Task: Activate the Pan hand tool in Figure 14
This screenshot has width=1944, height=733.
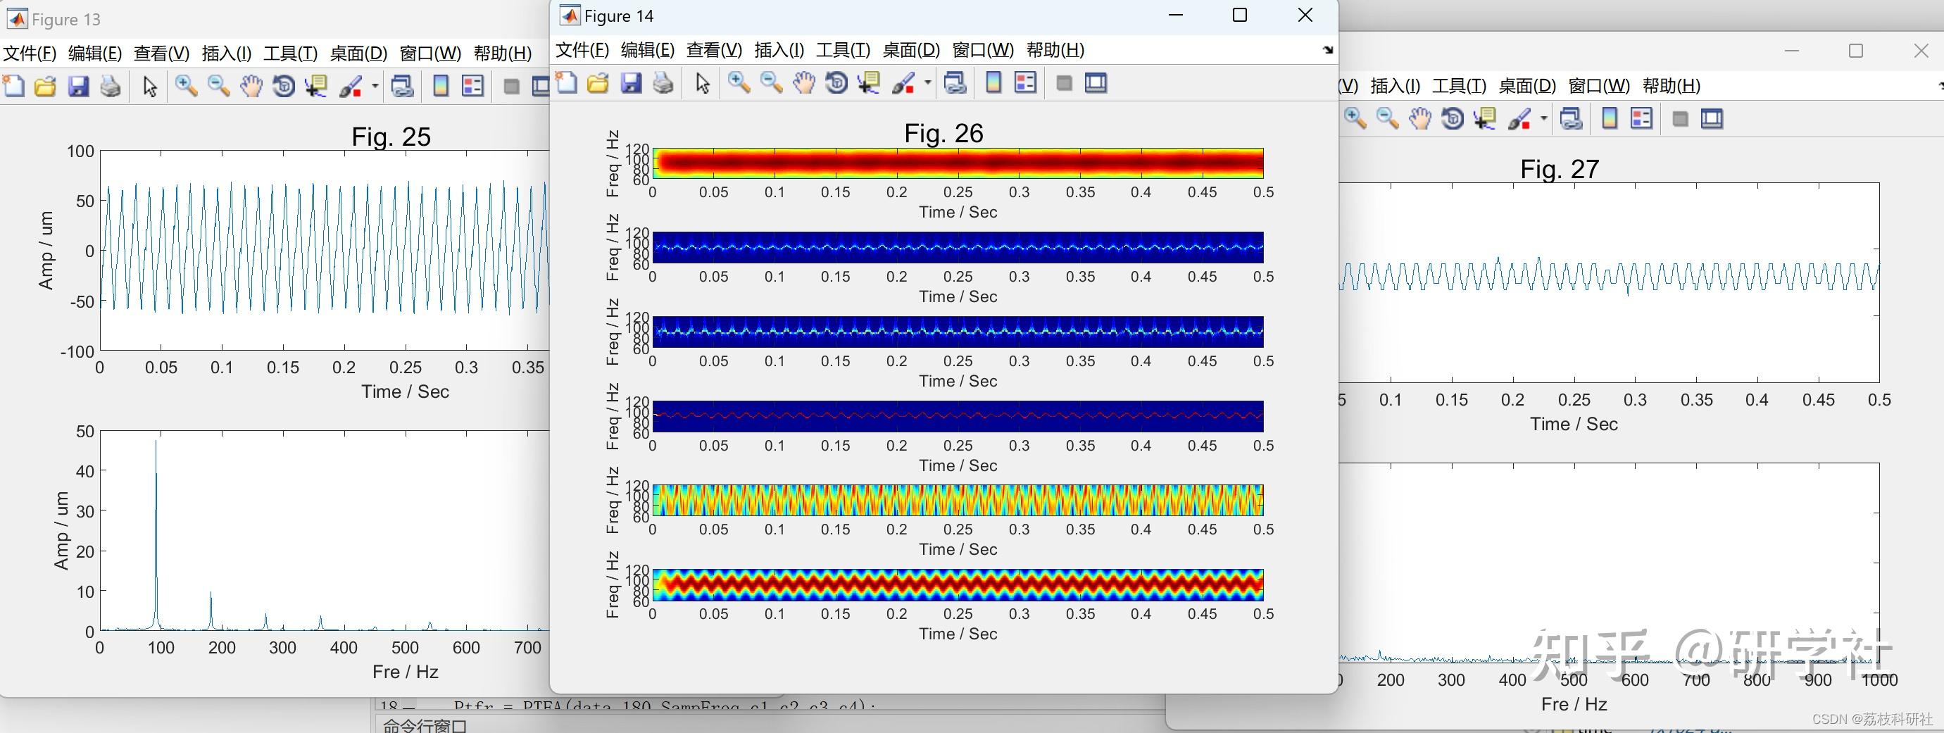Action: [803, 83]
